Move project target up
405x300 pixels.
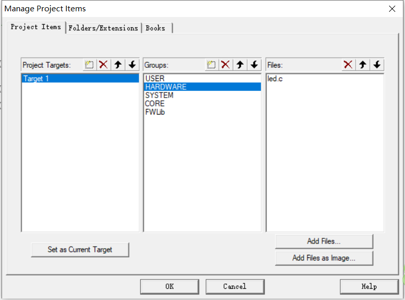click(x=118, y=65)
